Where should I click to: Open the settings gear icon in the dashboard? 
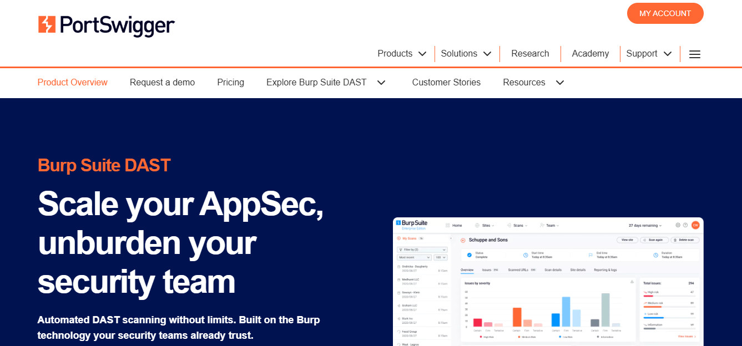(x=677, y=225)
